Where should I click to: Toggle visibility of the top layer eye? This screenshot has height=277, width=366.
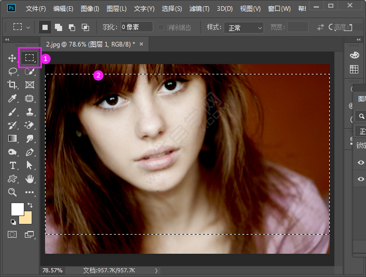click(x=361, y=162)
